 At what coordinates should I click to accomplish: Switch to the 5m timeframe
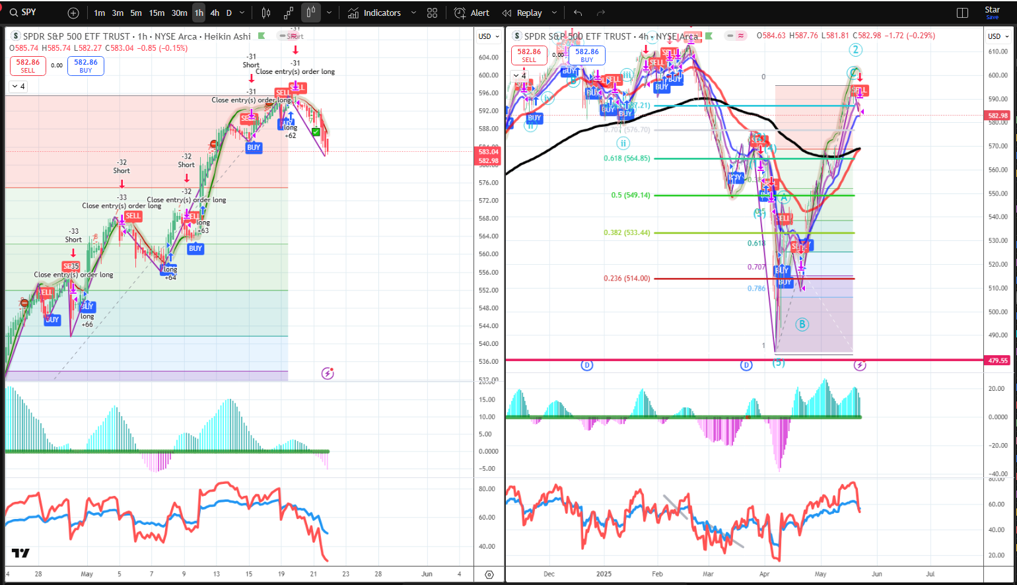tap(136, 13)
